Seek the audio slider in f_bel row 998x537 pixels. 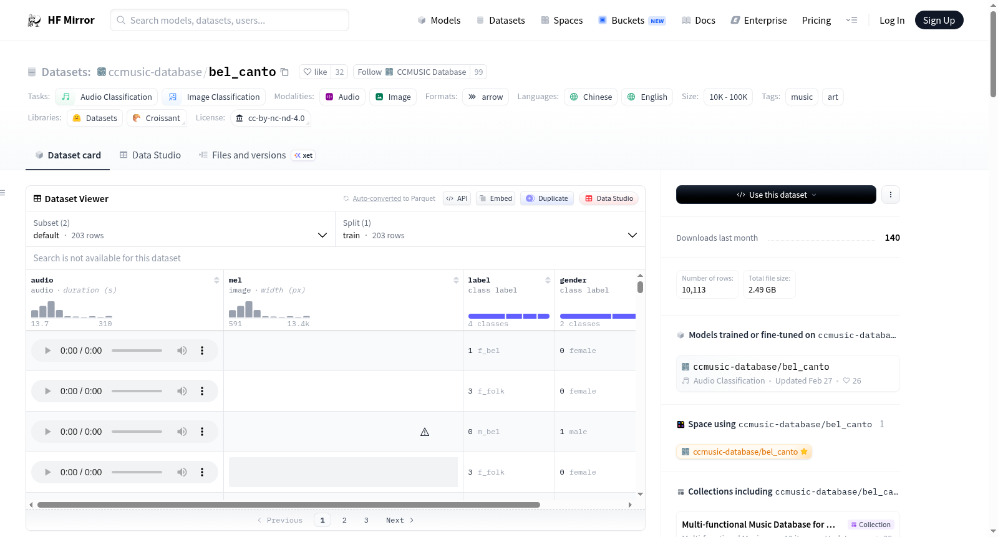[137, 351]
